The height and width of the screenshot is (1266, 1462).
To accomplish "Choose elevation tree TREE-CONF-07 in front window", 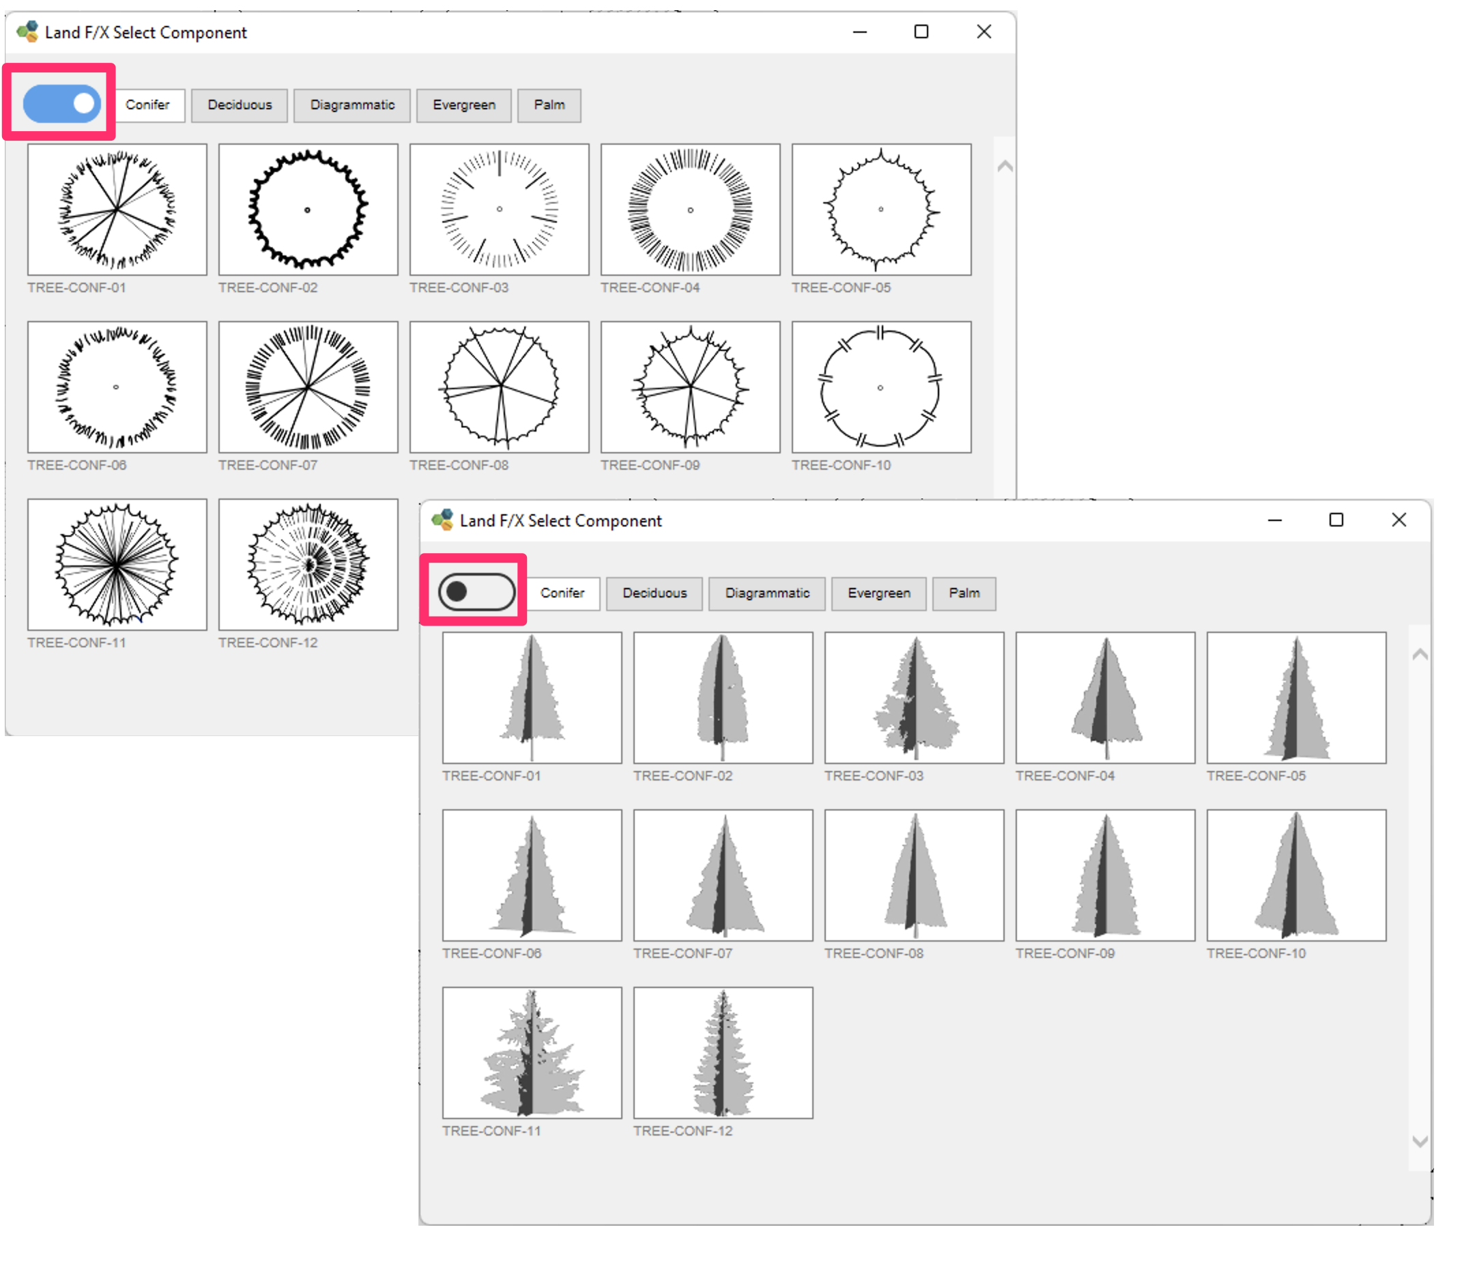I will point(723,875).
